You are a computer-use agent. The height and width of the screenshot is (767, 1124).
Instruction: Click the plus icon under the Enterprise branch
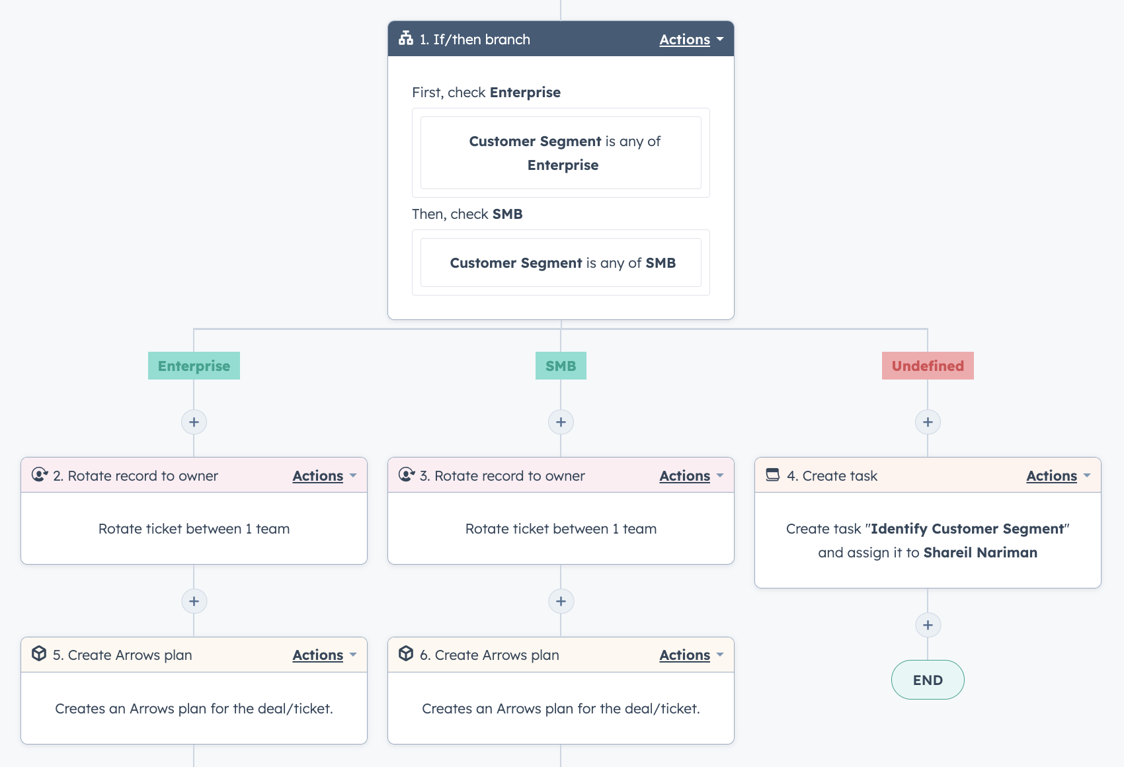click(194, 422)
